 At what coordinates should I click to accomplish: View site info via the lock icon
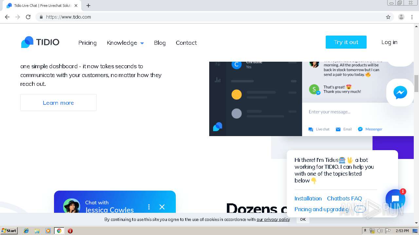pyautogui.click(x=41, y=17)
